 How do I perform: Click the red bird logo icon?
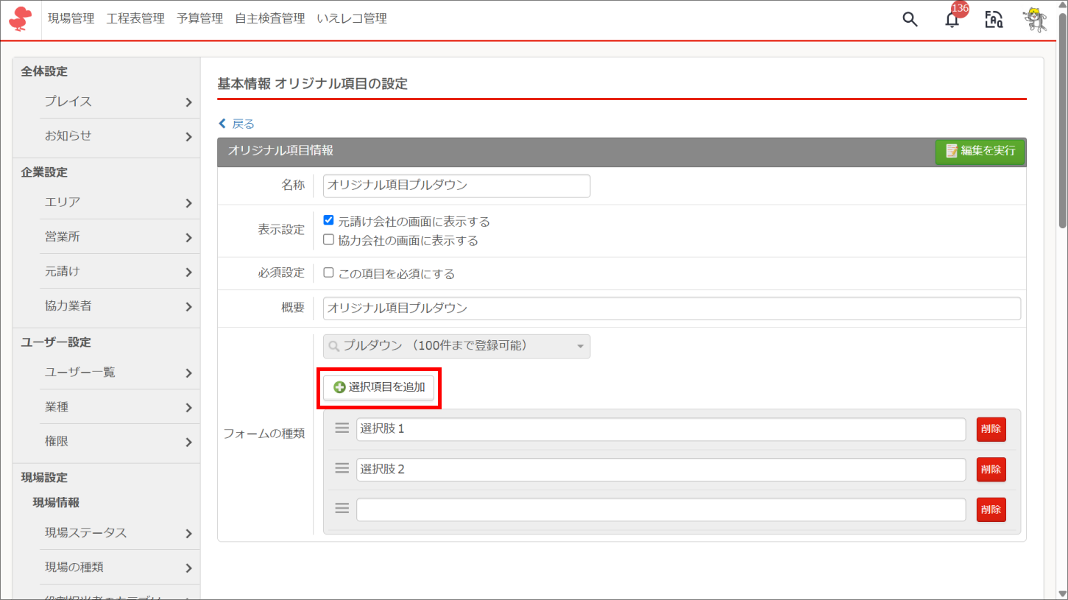[20, 19]
